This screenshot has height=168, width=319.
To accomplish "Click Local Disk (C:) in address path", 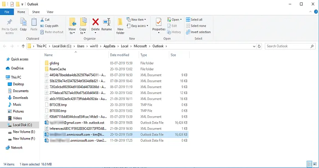I will click(x=62, y=46).
